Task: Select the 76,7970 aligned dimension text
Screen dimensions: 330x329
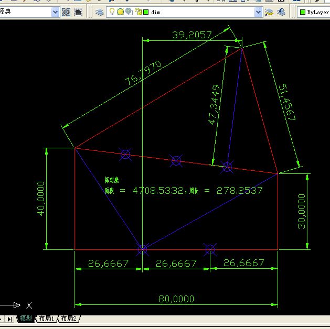Action: (143, 72)
